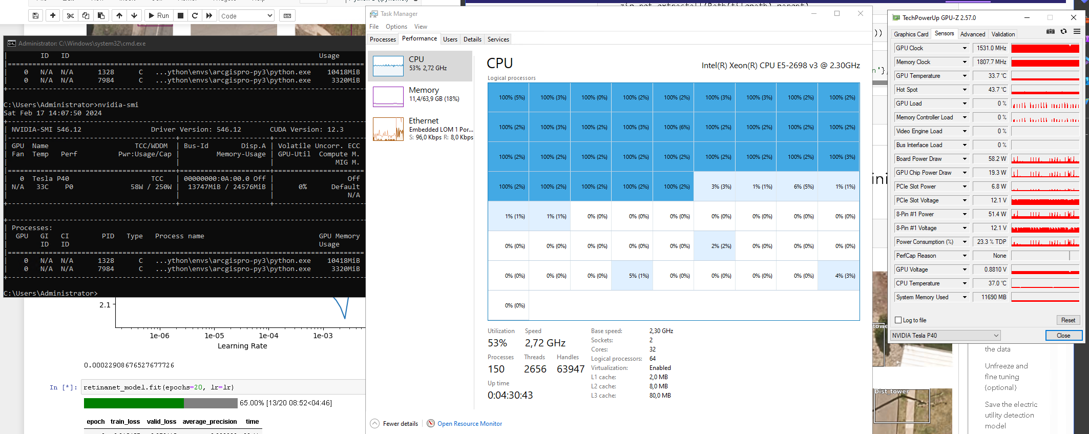Open the Validation tab in GPU-Z
This screenshot has height=434, width=1089.
click(x=1003, y=34)
